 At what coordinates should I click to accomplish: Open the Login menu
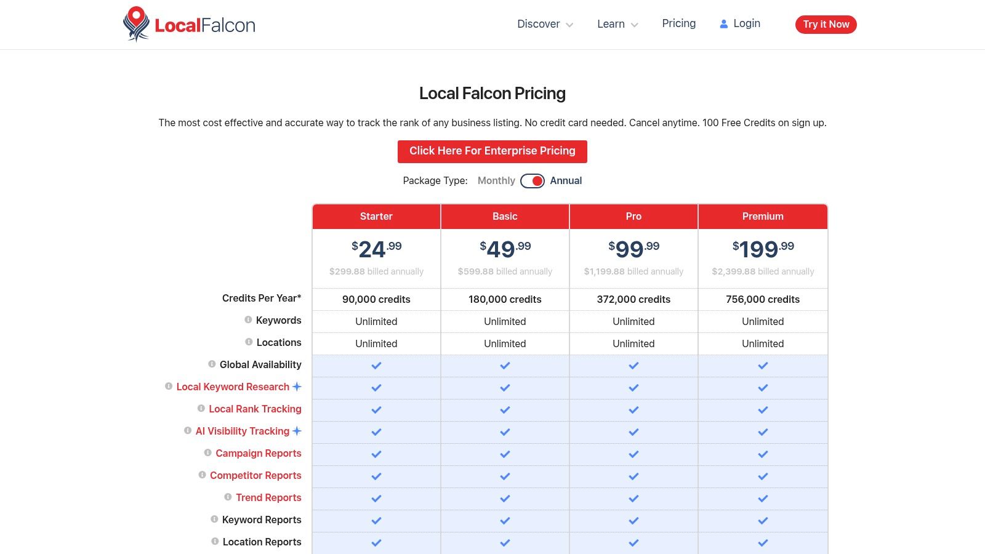[747, 23]
